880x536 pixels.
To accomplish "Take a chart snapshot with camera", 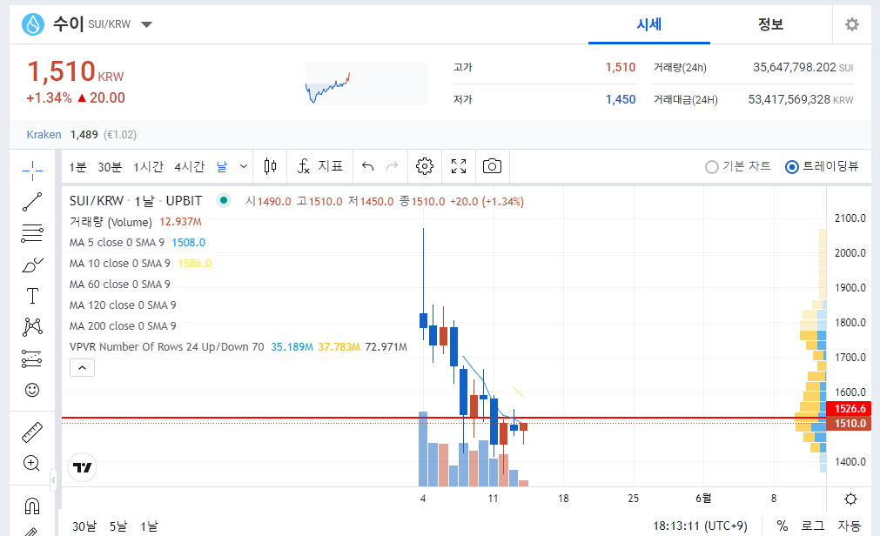I will click(x=492, y=166).
